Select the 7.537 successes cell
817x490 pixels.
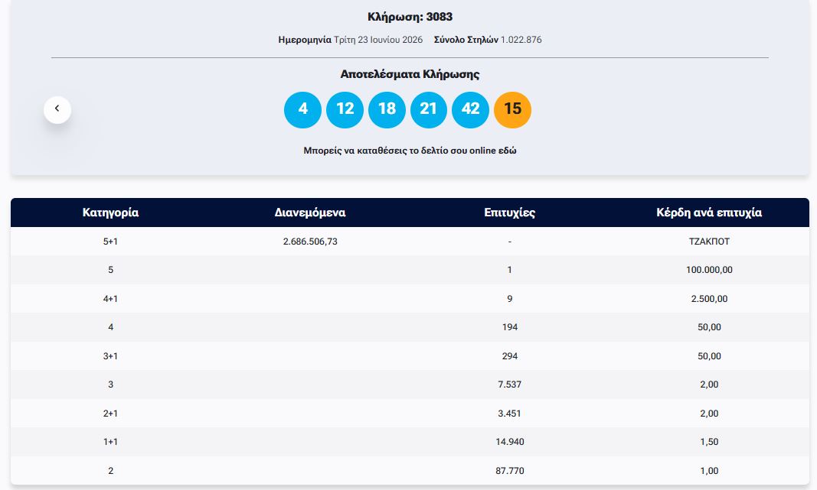click(x=510, y=385)
